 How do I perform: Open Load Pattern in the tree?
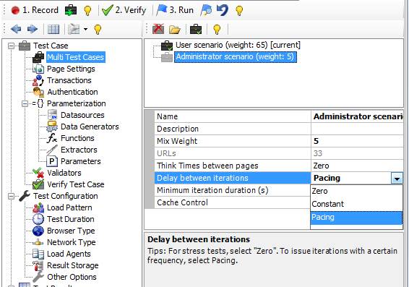(x=69, y=207)
